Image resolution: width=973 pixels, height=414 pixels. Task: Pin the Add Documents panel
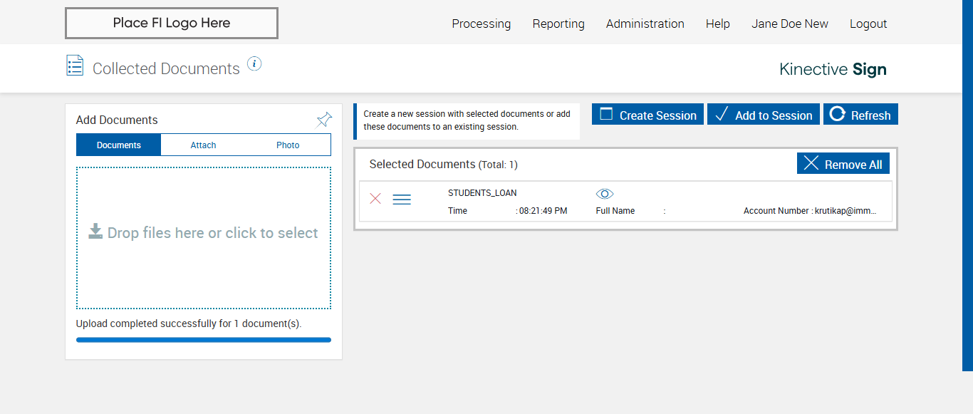click(324, 120)
